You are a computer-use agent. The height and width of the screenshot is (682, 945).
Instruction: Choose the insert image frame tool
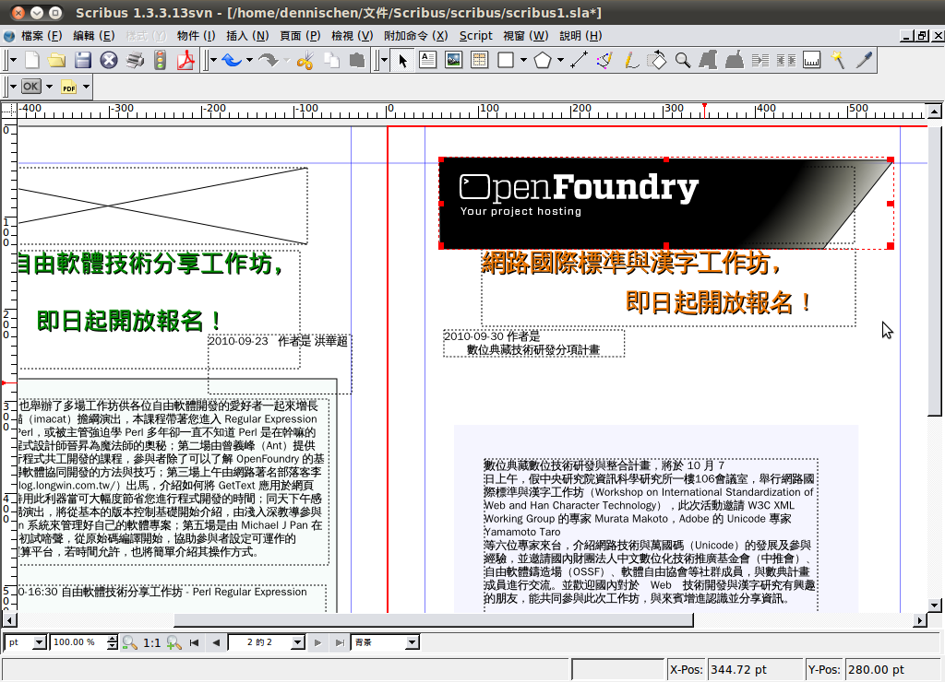pyautogui.click(x=453, y=60)
